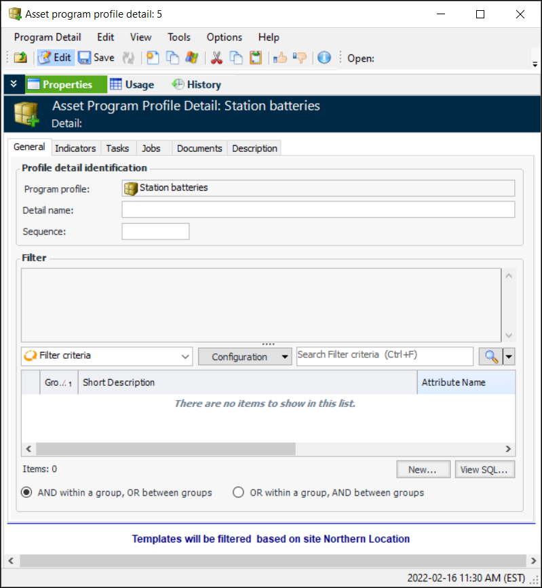Open the Filter criteria dropdown
The width and height of the screenshot is (542, 588).
point(107,356)
